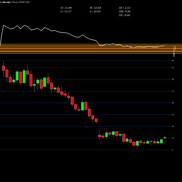
Task: Click the price axis label '36'
Action: (x=173, y=79)
